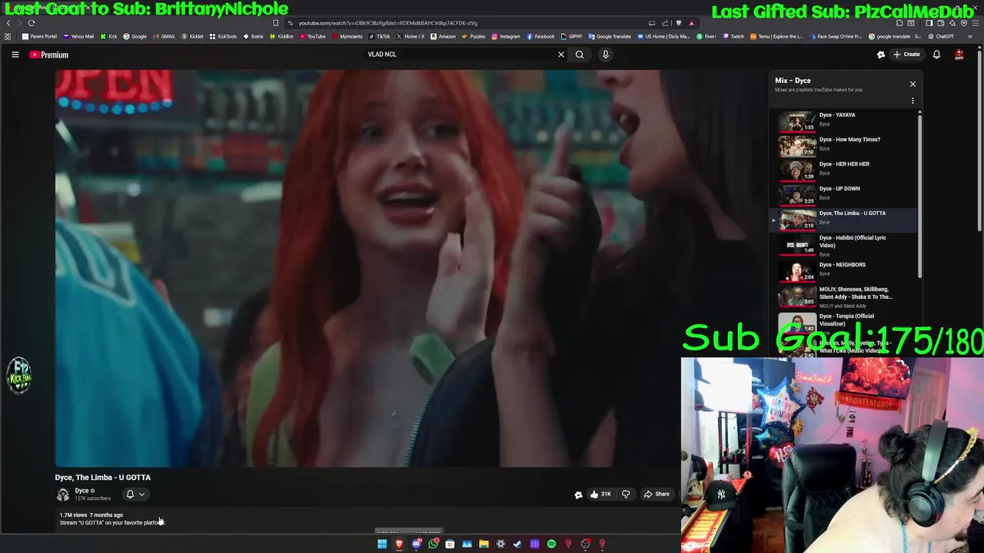Toggle the browser sidebar panel icon
Screen dimensions: 984x553
click(929, 23)
